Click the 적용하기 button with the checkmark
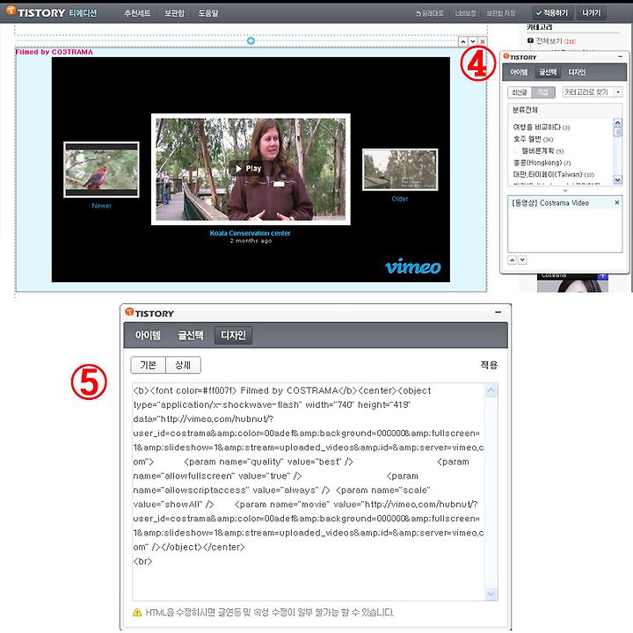Screen dimensions: 633x633 [x=552, y=13]
